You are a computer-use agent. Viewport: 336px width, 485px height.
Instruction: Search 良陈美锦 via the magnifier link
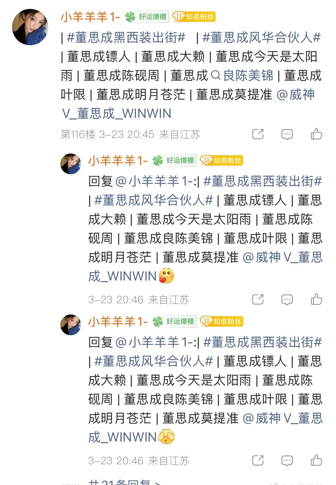pyautogui.click(x=242, y=76)
